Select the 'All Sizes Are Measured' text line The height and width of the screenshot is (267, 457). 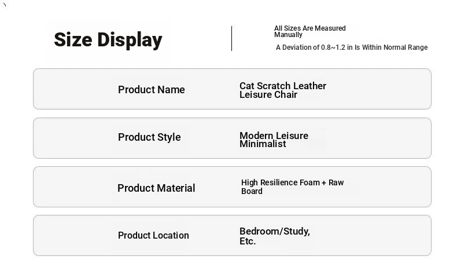click(x=309, y=28)
